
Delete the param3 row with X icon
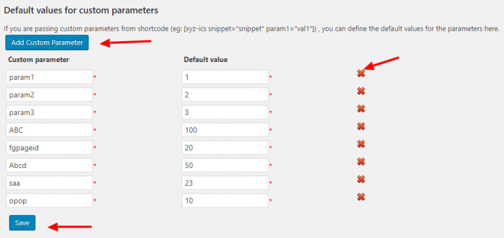(361, 109)
